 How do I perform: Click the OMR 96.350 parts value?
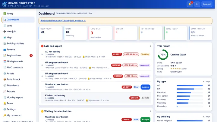point(176,72)
